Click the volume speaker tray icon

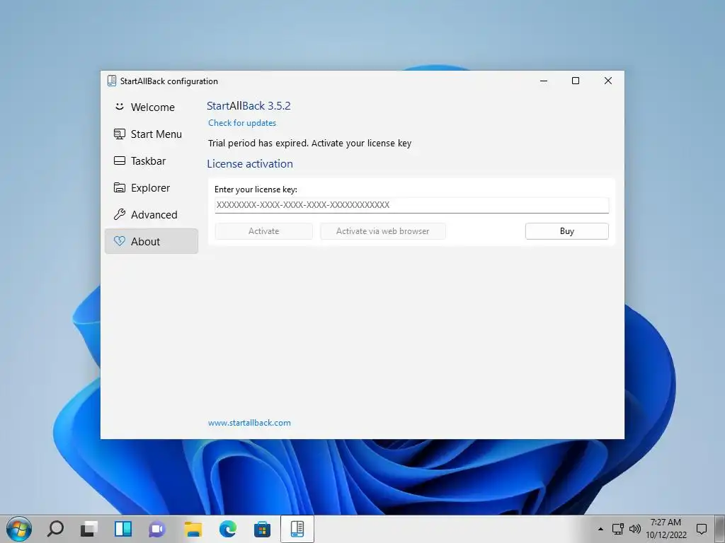coord(635,529)
